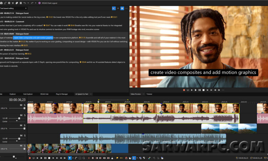Select the Video Preview tab
This screenshot has width=268, height=161.
point(136,94)
